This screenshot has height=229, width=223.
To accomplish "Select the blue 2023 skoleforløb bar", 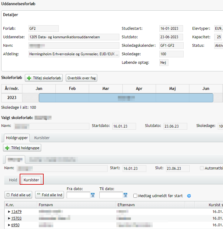I will (126, 98).
